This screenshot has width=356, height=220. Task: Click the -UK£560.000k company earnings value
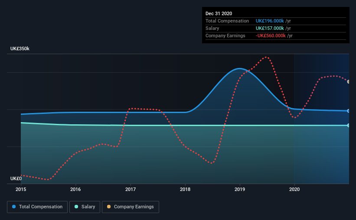(271, 36)
